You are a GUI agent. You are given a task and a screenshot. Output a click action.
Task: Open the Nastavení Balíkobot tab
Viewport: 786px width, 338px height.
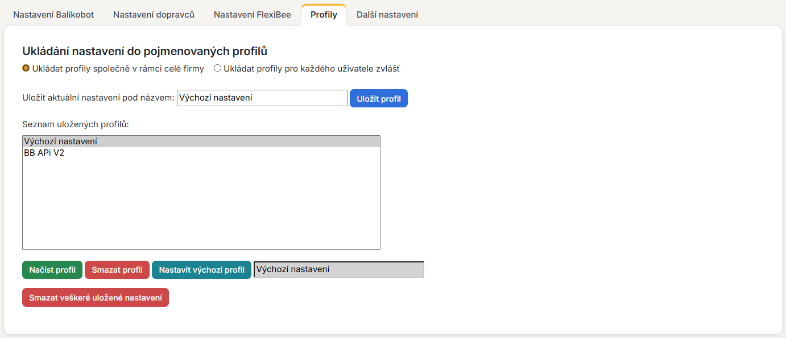click(53, 15)
